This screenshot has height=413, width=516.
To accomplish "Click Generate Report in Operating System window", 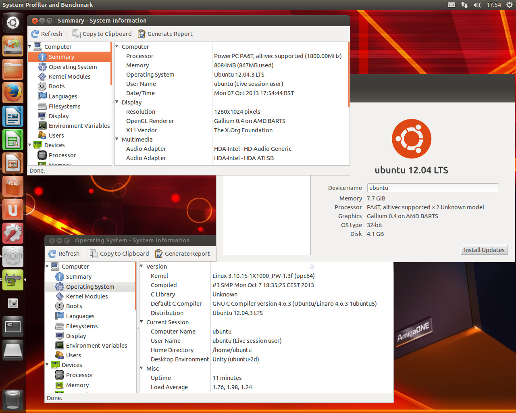I will (182, 254).
